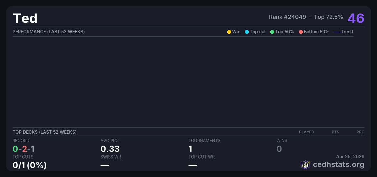377x177 pixels.
Task: Select the Performance (Last 52 Weeks) heading
Action: (49, 32)
